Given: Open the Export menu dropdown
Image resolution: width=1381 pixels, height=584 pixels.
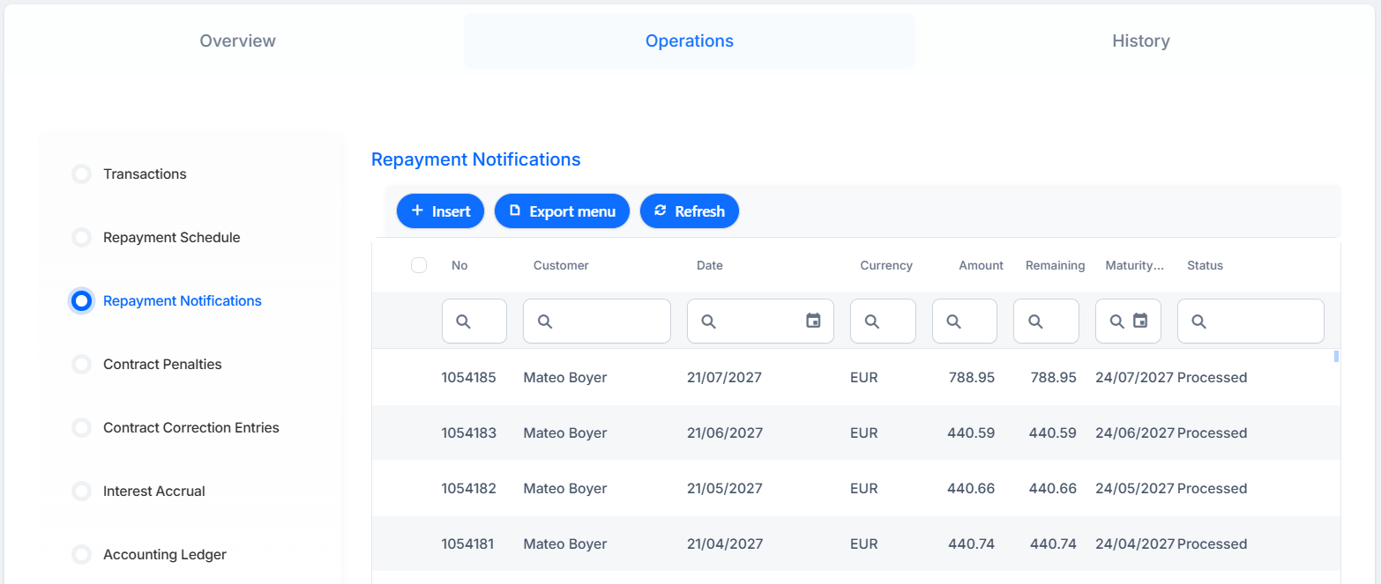Looking at the screenshot, I should pyautogui.click(x=562, y=211).
